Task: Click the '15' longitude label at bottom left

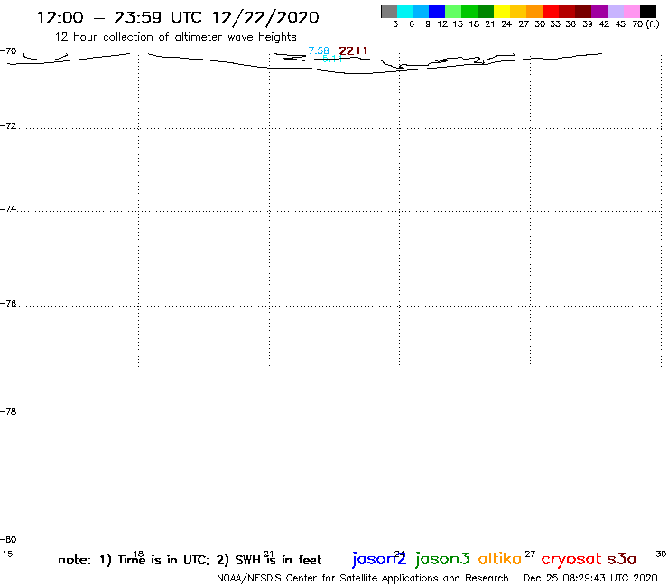Action: 7,554
